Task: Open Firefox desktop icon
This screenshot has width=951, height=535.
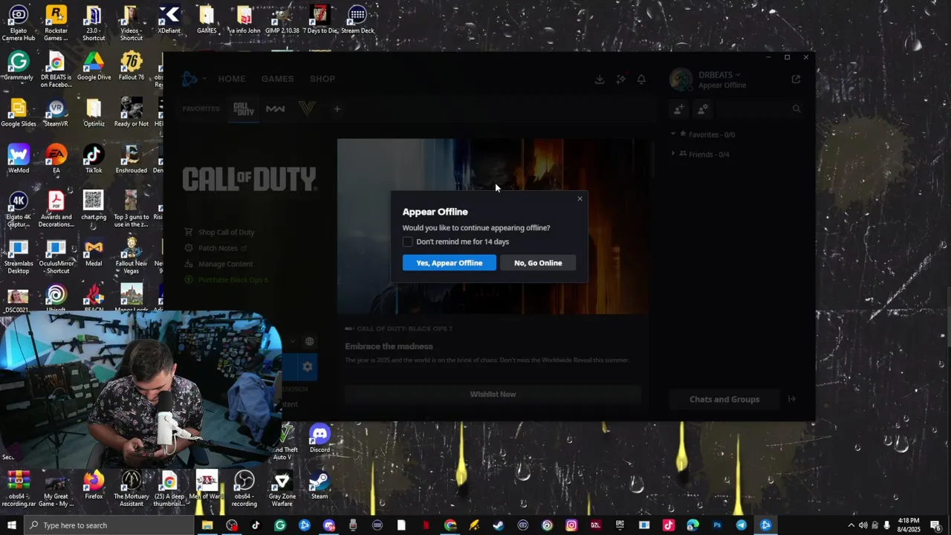Action: pos(94,486)
